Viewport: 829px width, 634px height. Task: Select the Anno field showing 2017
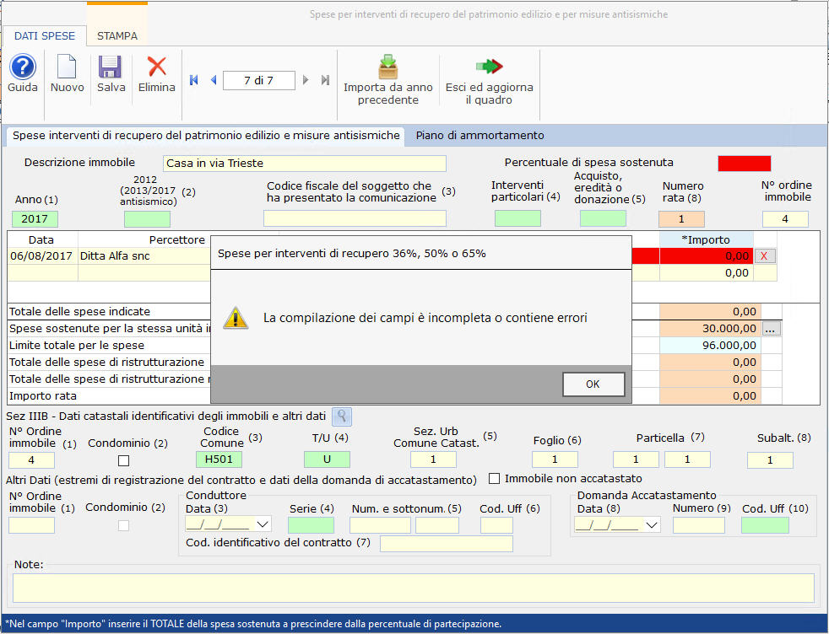(x=35, y=219)
